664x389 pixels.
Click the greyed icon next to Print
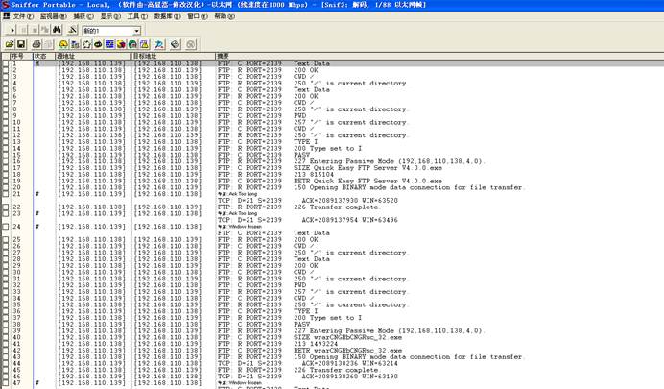(48, 44)
